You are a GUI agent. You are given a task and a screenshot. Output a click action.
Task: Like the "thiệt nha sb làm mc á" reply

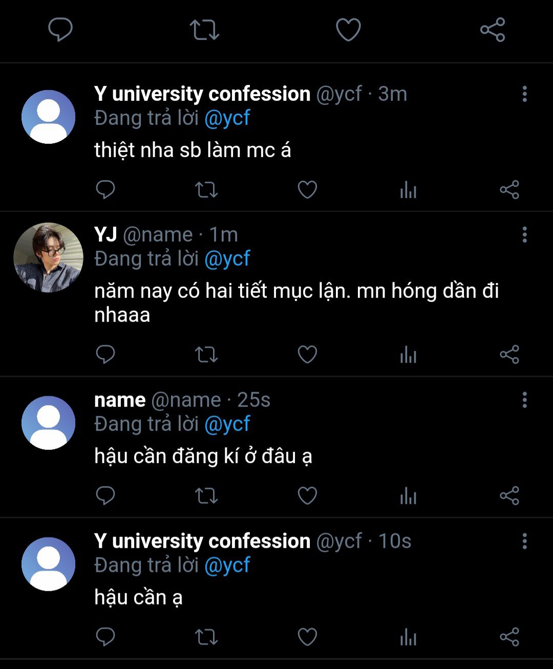click(307, 190)
